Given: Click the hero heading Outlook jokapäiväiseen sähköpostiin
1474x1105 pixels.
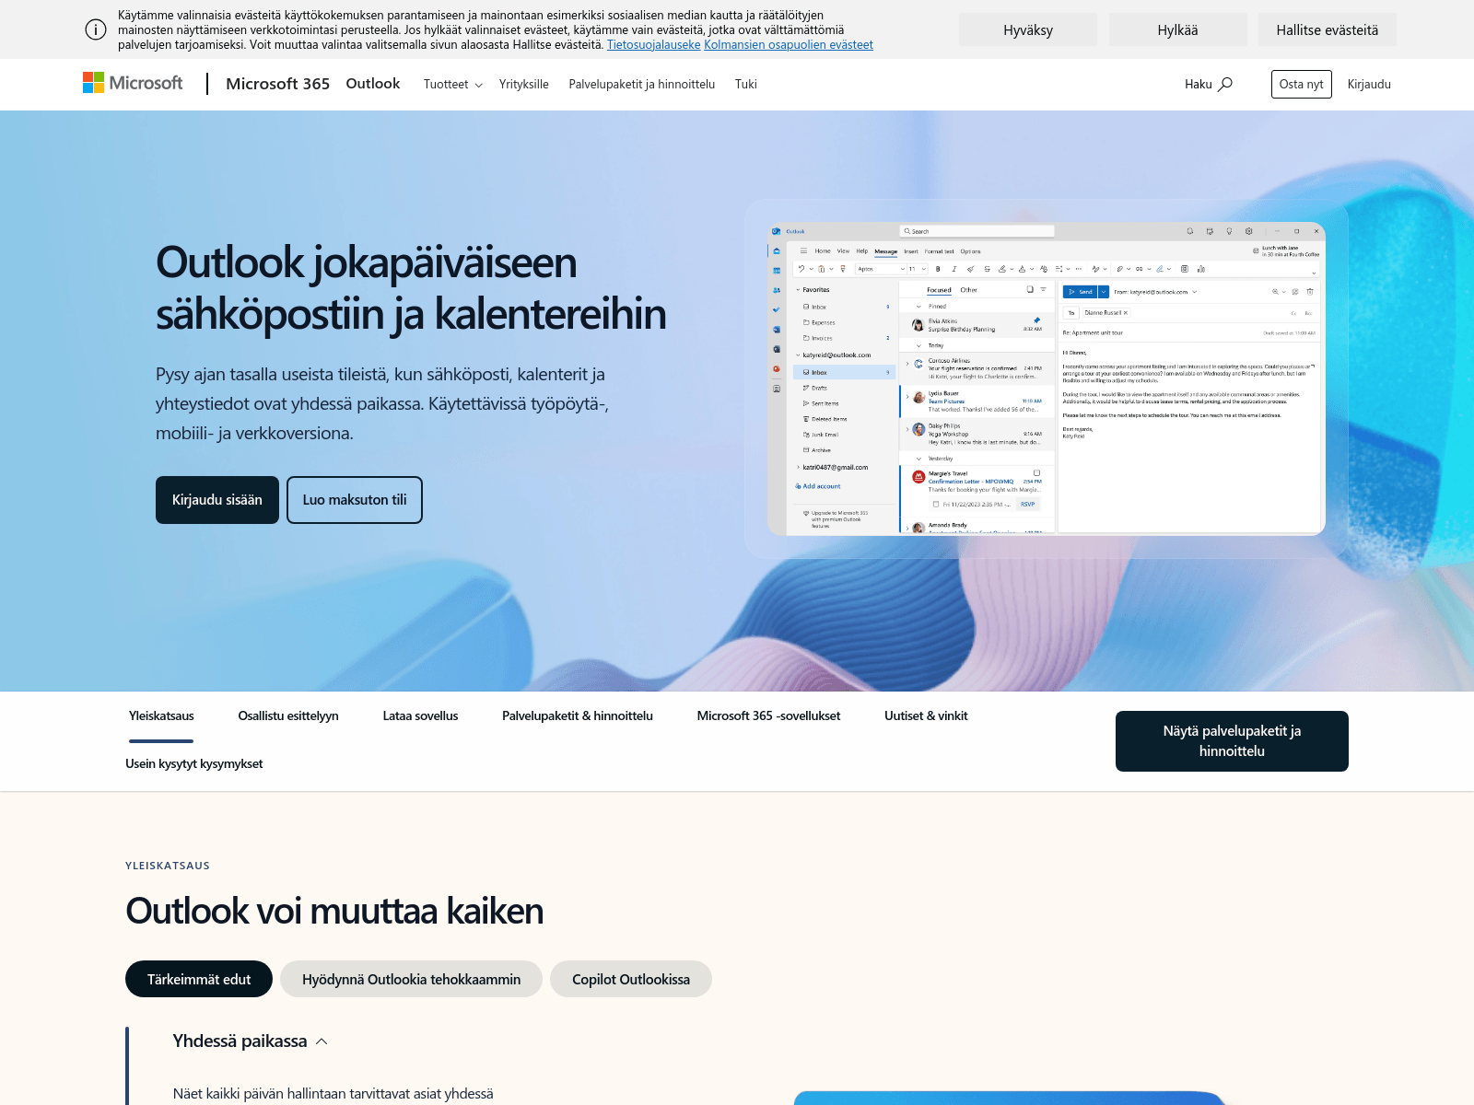Looking at the screenshot, I should (411, 288).
